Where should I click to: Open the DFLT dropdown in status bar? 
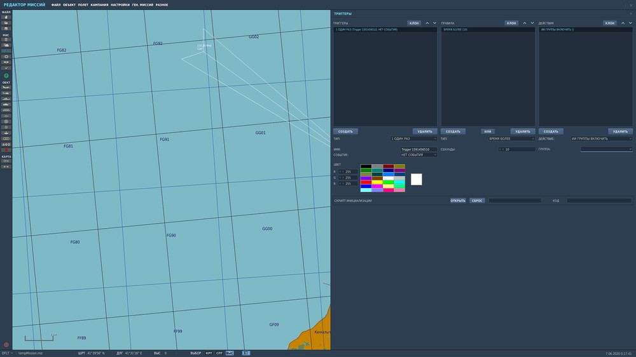7,353
